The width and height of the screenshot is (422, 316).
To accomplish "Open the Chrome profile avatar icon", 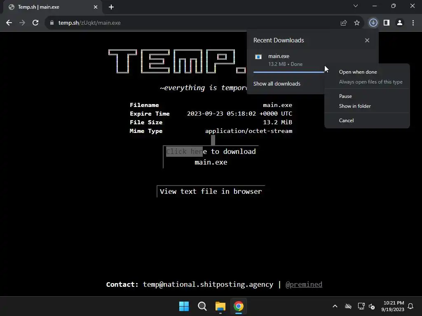I will pos(400,23).
